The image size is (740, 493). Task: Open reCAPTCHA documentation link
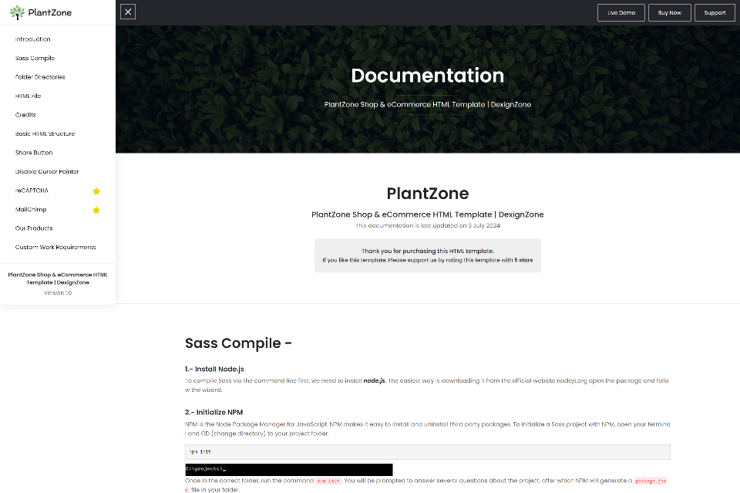32,191
